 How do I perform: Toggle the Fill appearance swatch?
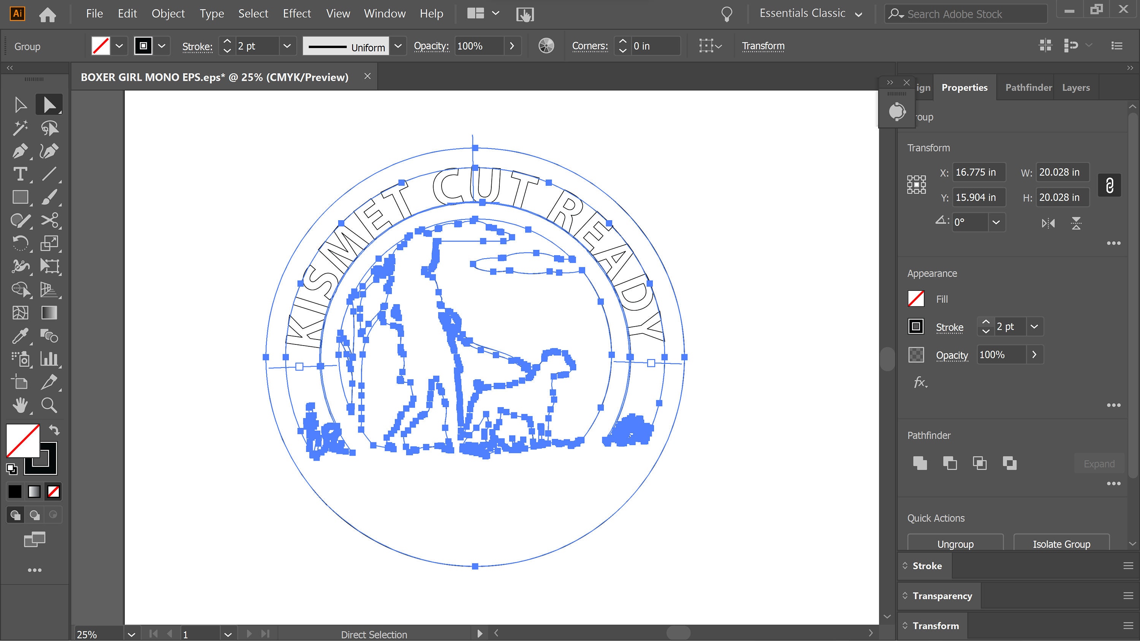(x=916, y=298)
